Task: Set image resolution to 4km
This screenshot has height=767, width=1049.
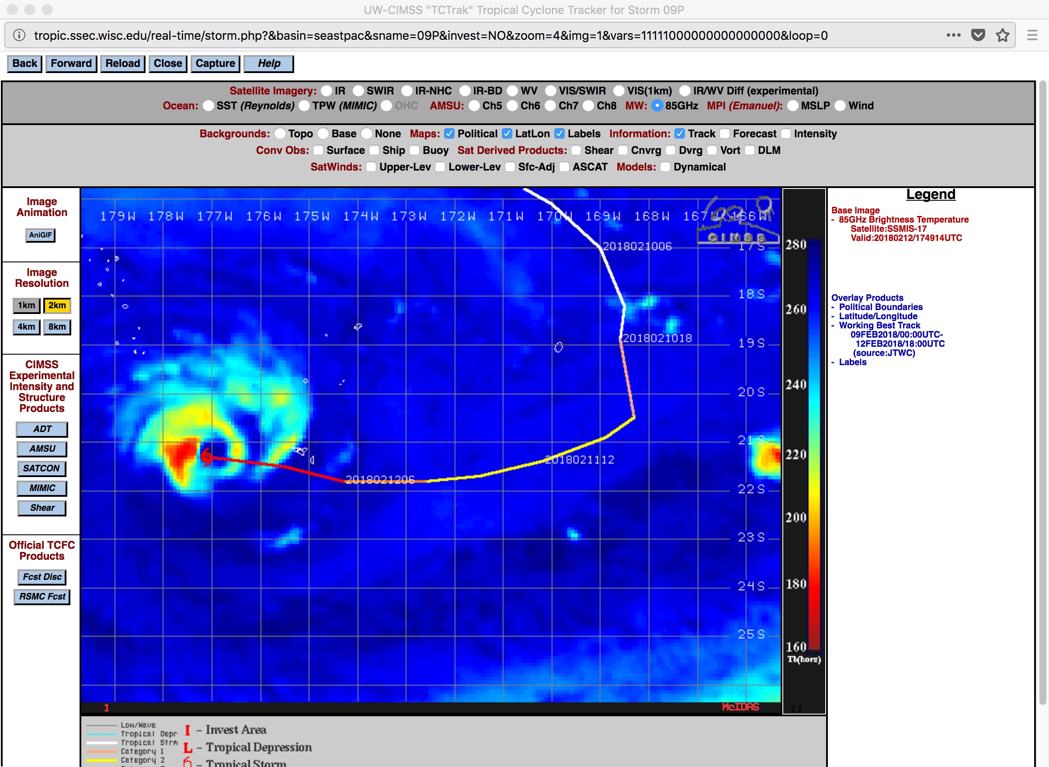Action: pos(27,327)
